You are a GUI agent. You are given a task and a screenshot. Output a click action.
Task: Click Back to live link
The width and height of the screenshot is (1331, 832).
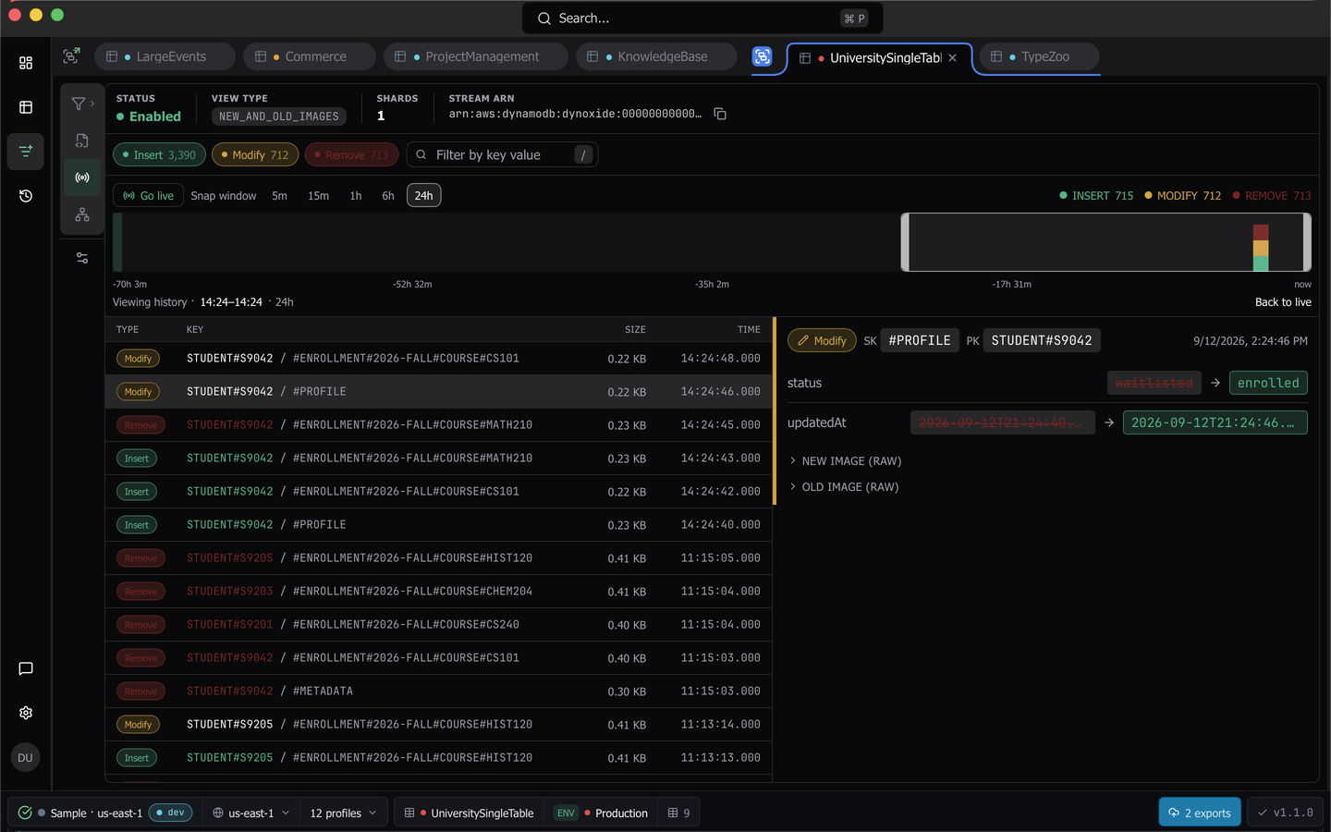(1283, 302)
